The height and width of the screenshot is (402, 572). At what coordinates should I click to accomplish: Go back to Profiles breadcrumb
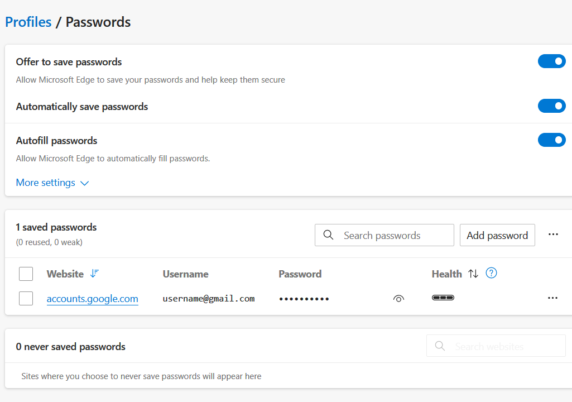click(28, 22)
